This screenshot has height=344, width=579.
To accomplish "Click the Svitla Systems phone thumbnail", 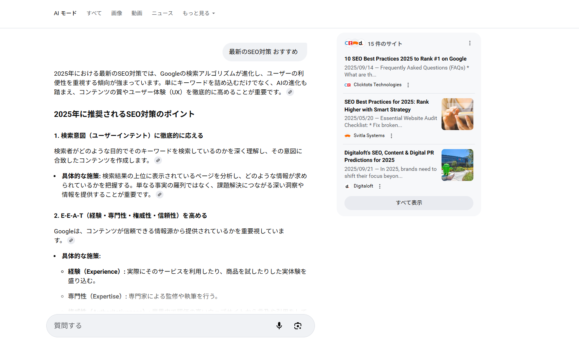I will coord(457,114).
